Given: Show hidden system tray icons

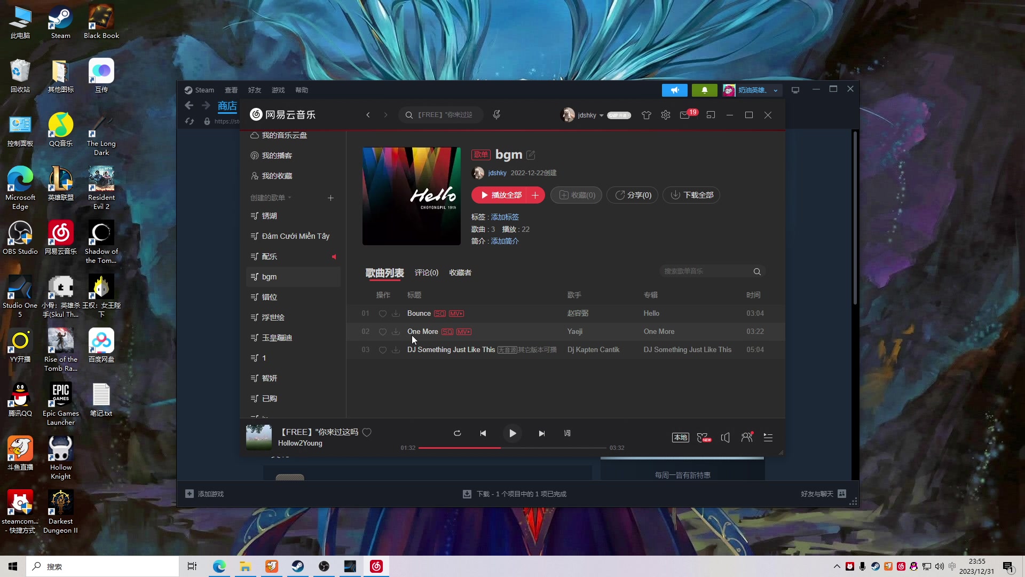Looking at the screenshot, I should point(837,566).
